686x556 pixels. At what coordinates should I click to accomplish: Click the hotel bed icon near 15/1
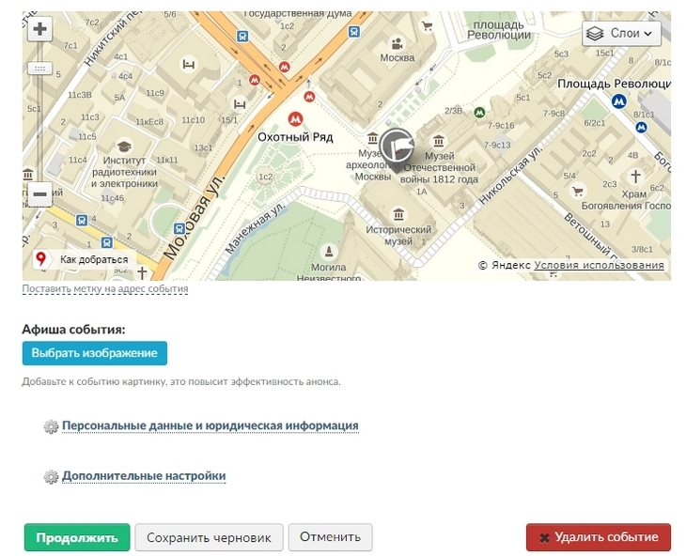click(239, 104)
